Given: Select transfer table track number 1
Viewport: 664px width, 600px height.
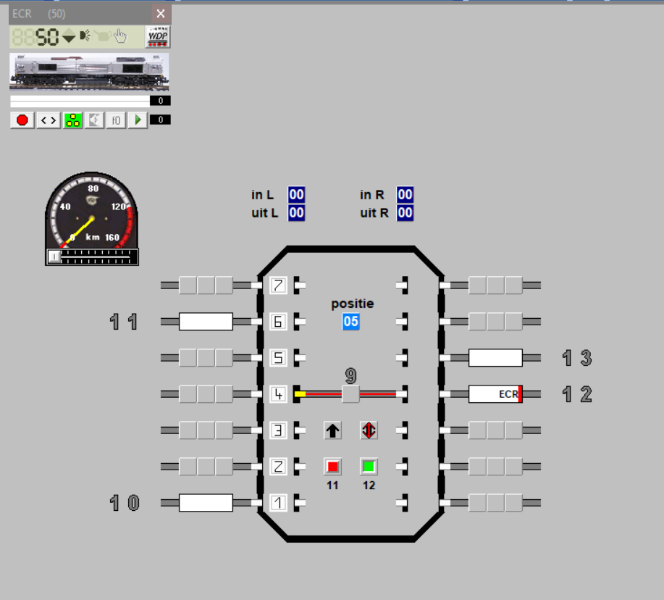Looking at the screenshot, I should tap(278, 503).
